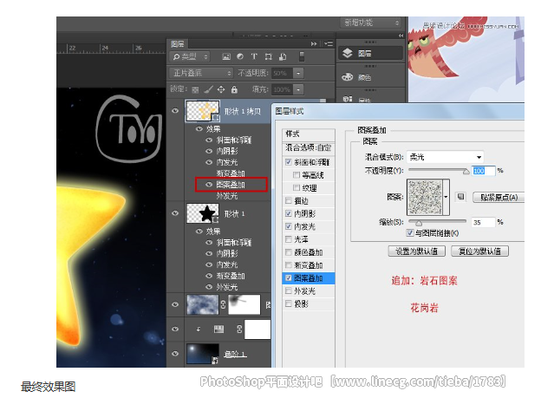Select the 形状 1 star layer thumbnail
The width and height of the screenshot is (554, 398).
tap(203, 213)
